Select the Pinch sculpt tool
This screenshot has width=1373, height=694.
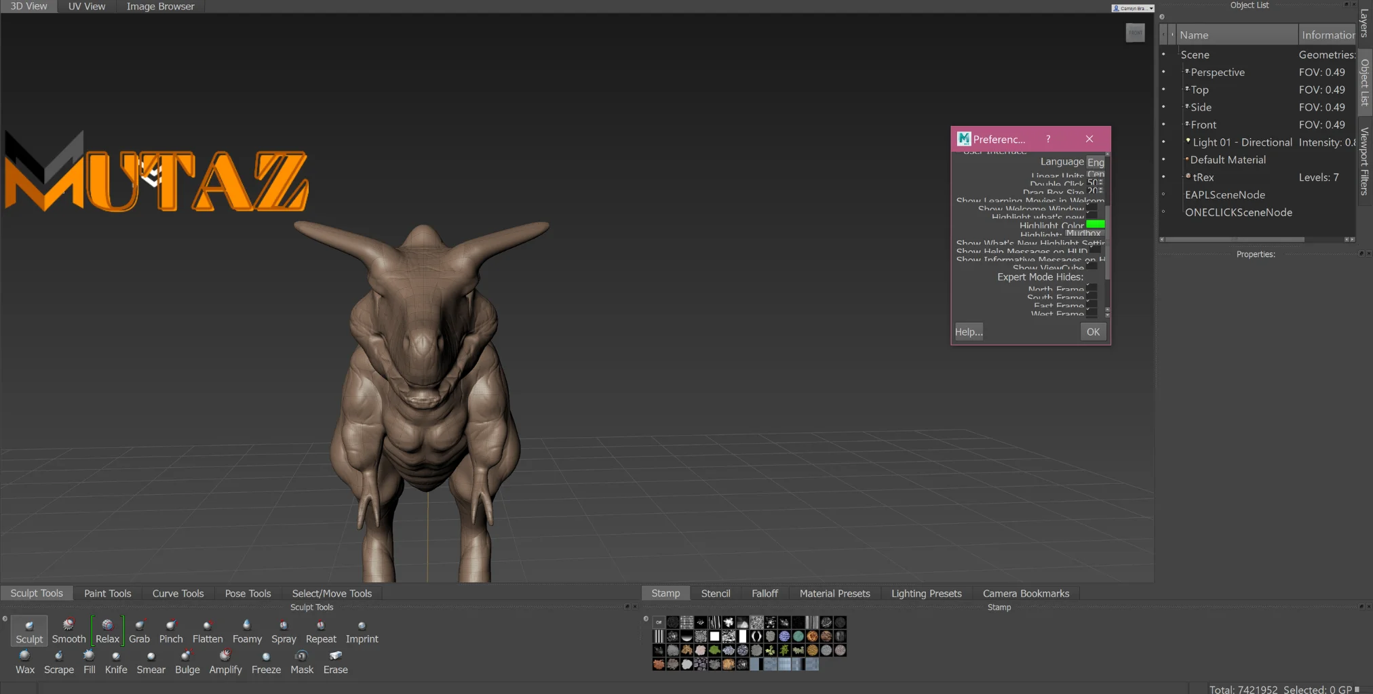click(171, 631)
